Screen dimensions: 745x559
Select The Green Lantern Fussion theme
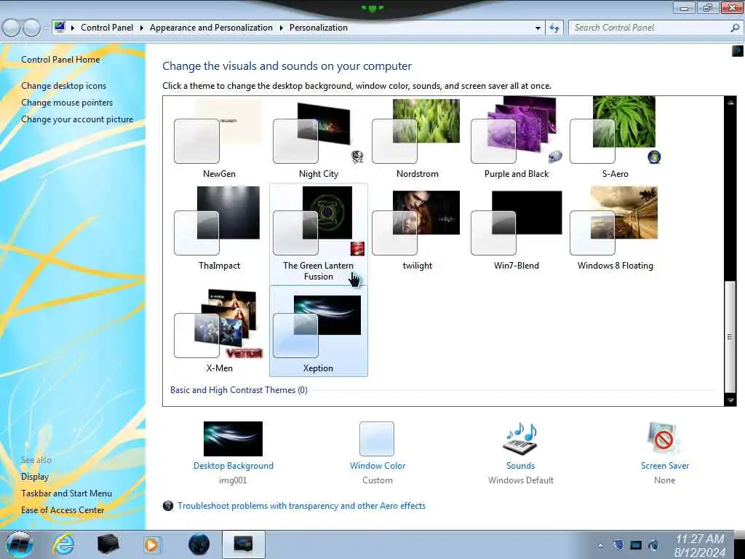click(318, 221)
